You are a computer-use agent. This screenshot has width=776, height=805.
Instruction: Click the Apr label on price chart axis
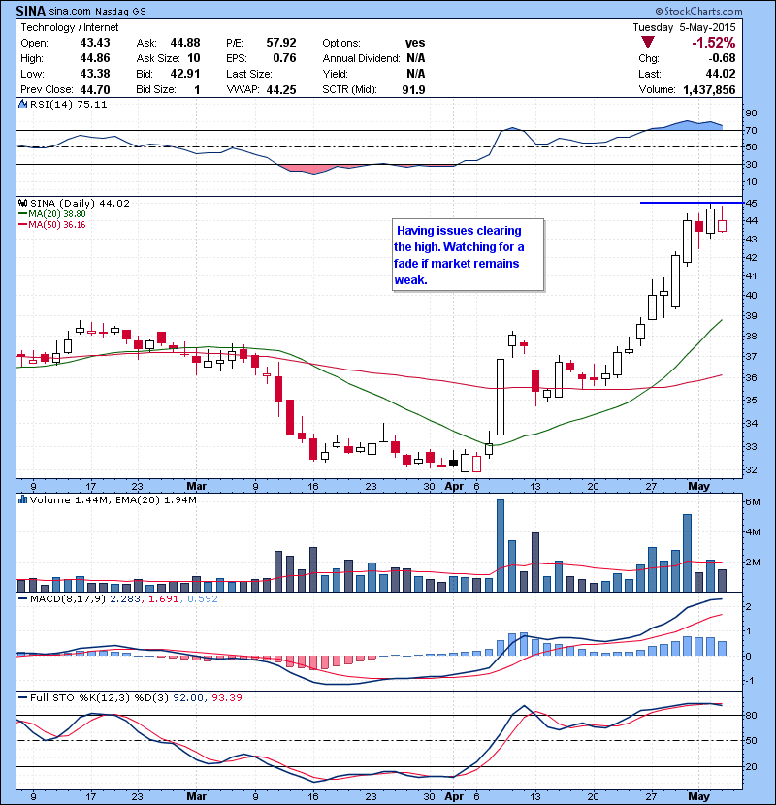click(454, 486)
